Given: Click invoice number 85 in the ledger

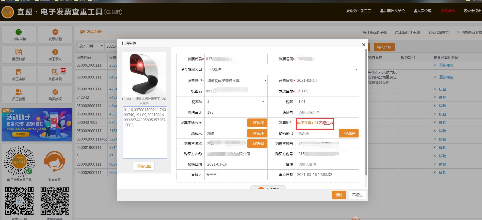Looking at the screenshot, I should coord(111,156).
